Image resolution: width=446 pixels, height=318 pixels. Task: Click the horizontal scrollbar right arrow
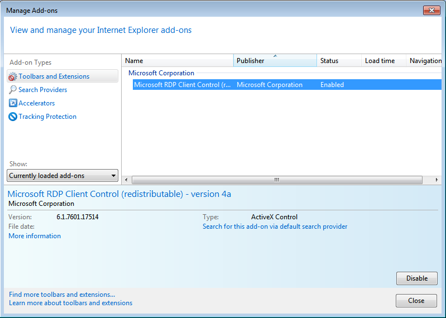pos(437,180)
